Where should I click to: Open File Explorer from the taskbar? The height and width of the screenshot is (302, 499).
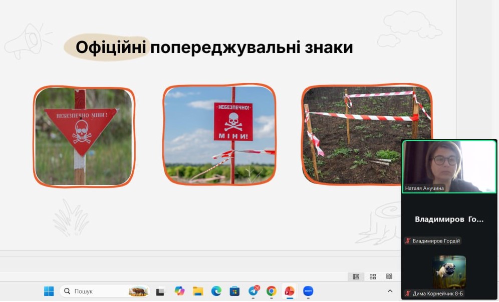pos(198,291)
